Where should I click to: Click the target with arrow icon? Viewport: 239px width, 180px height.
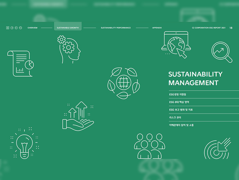tap(218, 148)
